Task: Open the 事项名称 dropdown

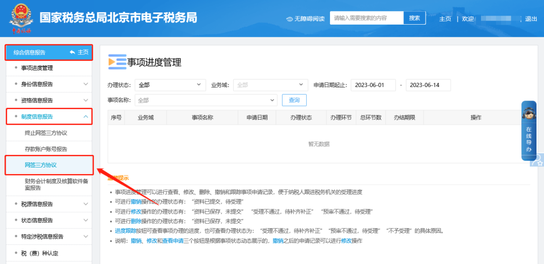Action: pyautogui.click(x=206, y=100)
